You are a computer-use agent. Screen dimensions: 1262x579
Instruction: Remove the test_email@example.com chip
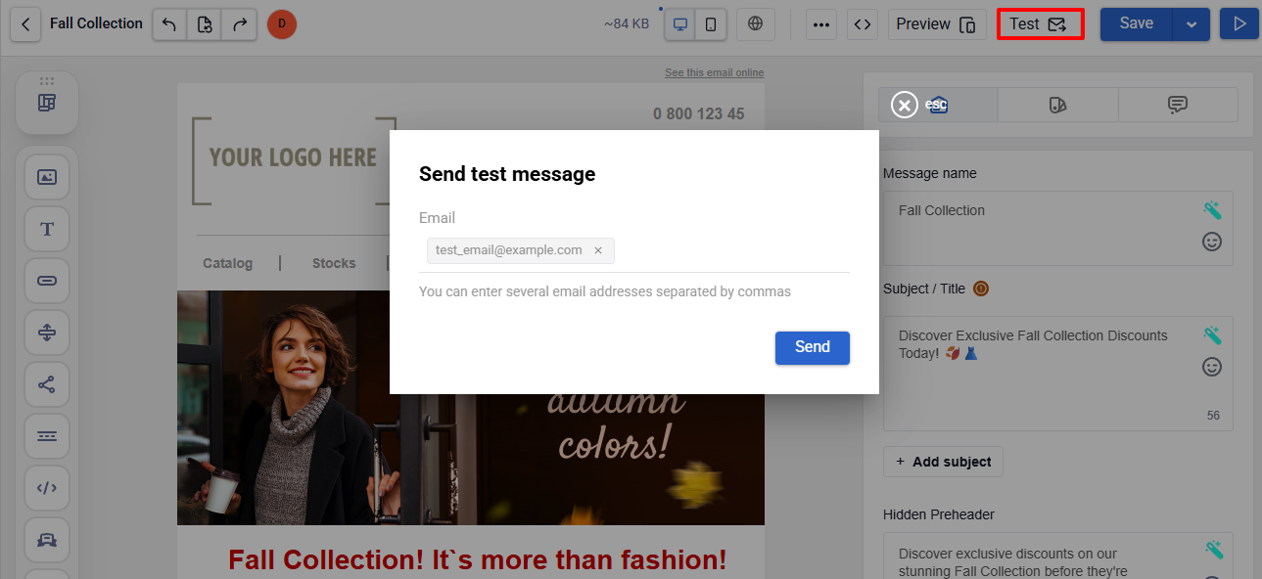(598, 250)
